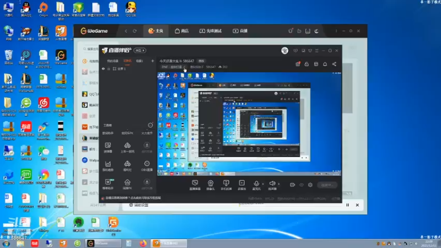The width and height of the screenshot is (441, 248).
Task: Click the microphone icon in 直播伴侣
Action: (x=256, y=184)
